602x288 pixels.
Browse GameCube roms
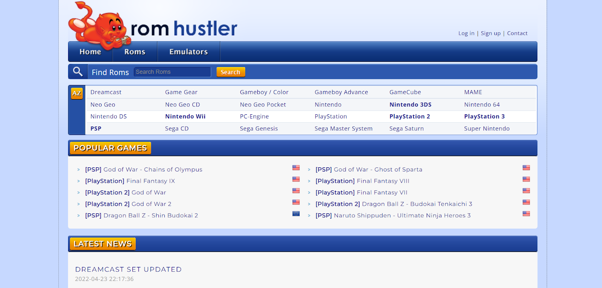[x=405, y=92]
